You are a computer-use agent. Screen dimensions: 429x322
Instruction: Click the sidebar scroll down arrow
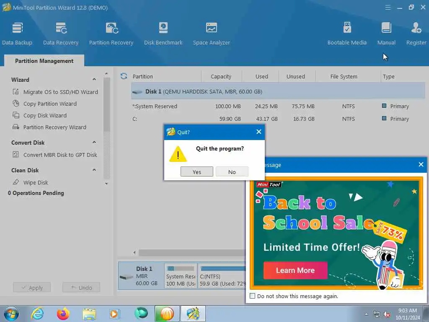pos(107,184)
